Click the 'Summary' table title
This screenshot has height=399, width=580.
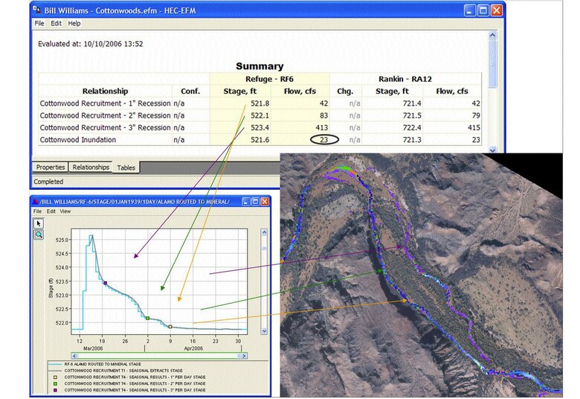pyautogui.click(x=260, y=66)
